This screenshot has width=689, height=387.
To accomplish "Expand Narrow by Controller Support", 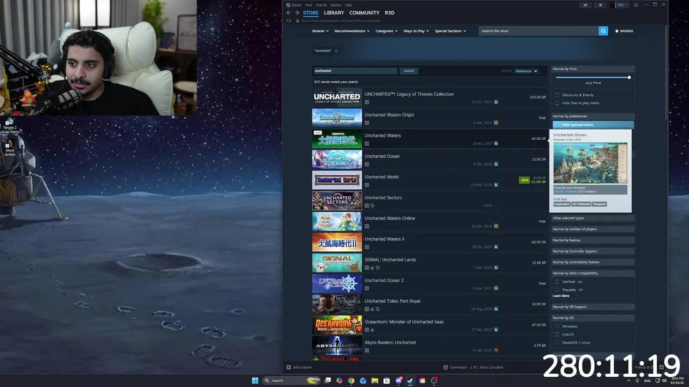I will point(593,251).
